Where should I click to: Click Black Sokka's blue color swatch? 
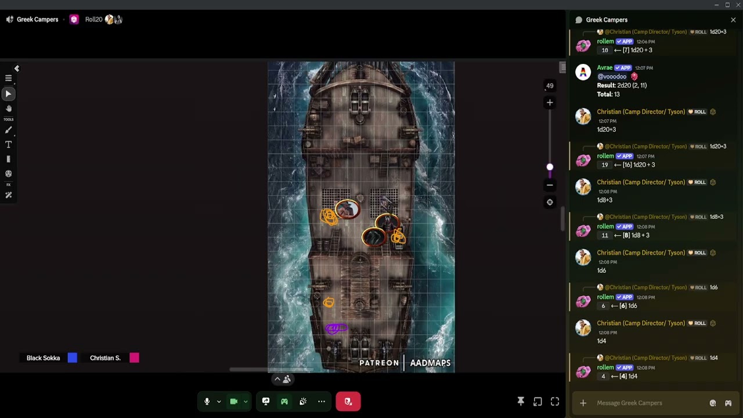click(72, 358)
